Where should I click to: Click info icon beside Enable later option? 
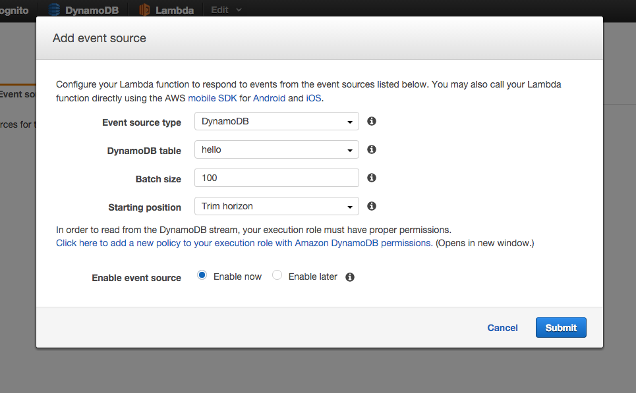tap(350, 277)
